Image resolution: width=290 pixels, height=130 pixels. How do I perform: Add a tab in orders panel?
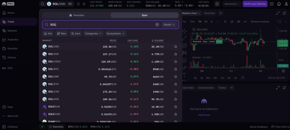click(232, 88)
